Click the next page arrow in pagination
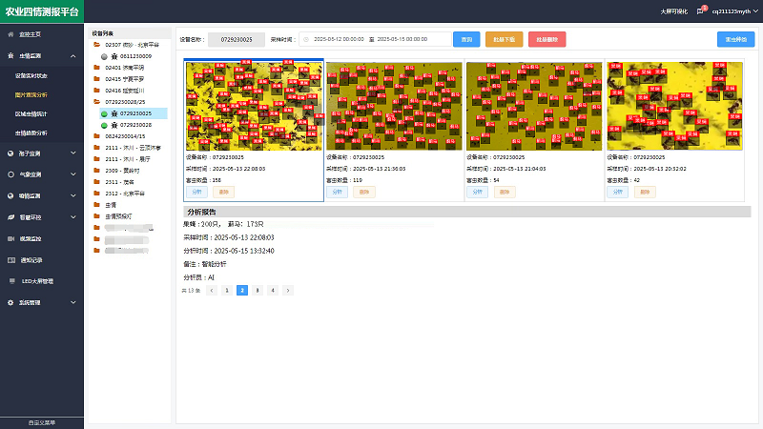This screenshot has width=763, height=429. (x=288, y=289)
